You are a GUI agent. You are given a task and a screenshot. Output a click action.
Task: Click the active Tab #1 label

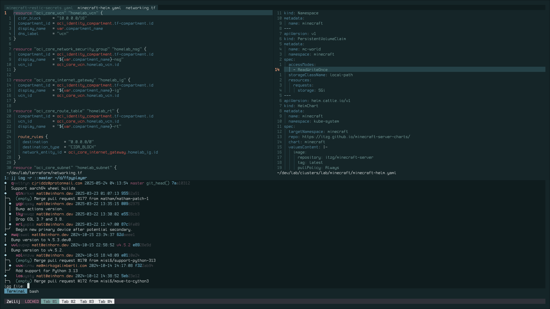[x=50, y=301]
